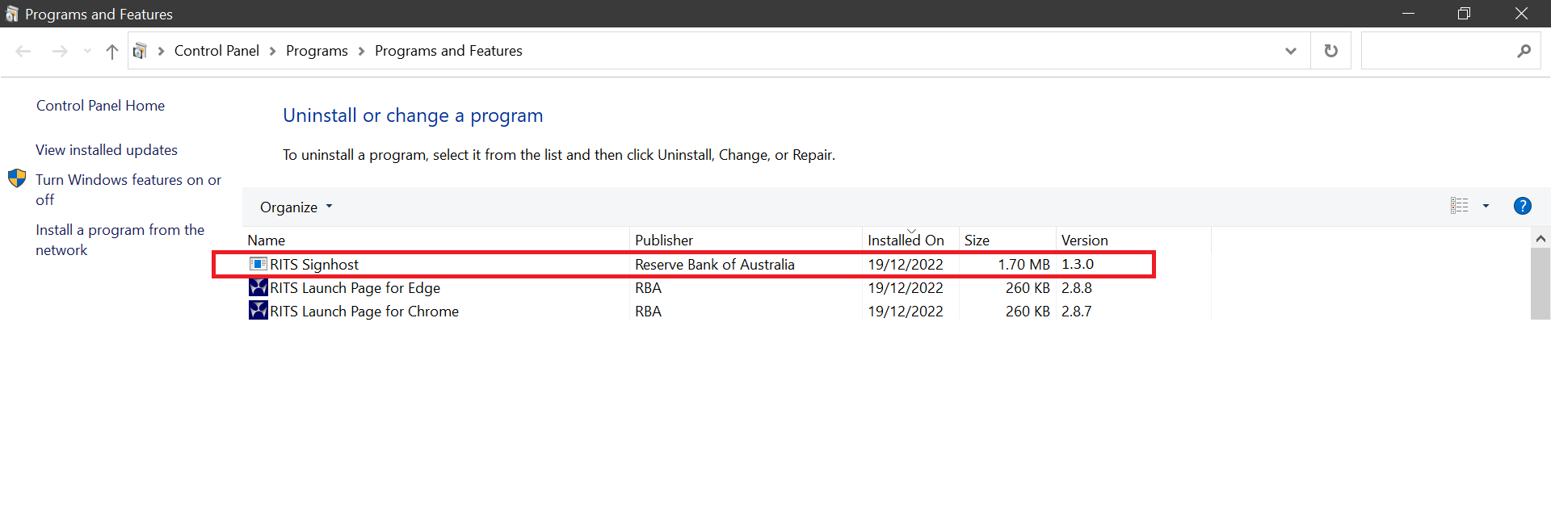Click the RITS Launch Page for Chrome icon

click(258, 311)
